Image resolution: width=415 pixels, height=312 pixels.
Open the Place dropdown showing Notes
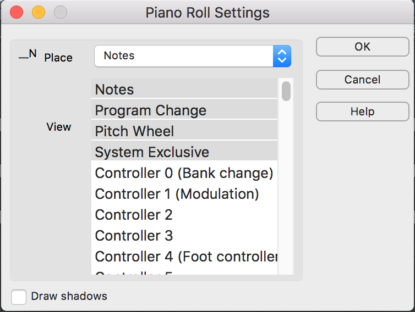point(184,56)
